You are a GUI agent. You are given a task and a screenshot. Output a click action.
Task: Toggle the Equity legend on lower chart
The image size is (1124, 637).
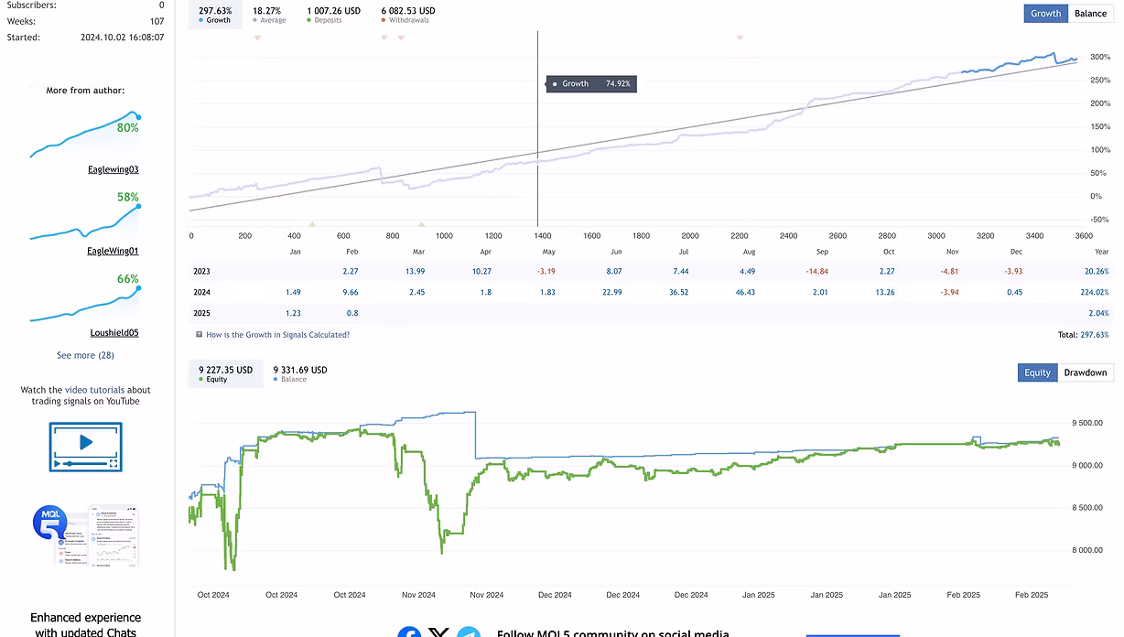(x=225, y=373)
